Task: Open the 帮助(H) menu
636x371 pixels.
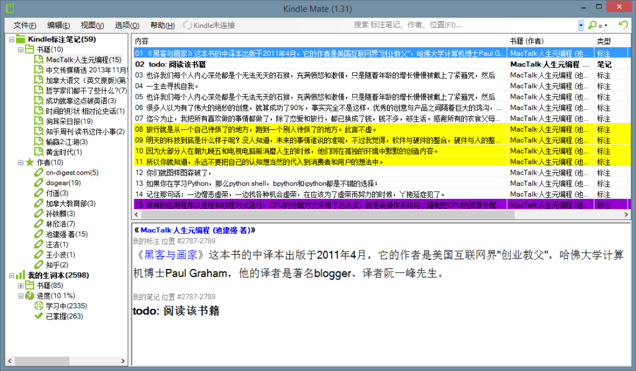Action: [162, 25]
